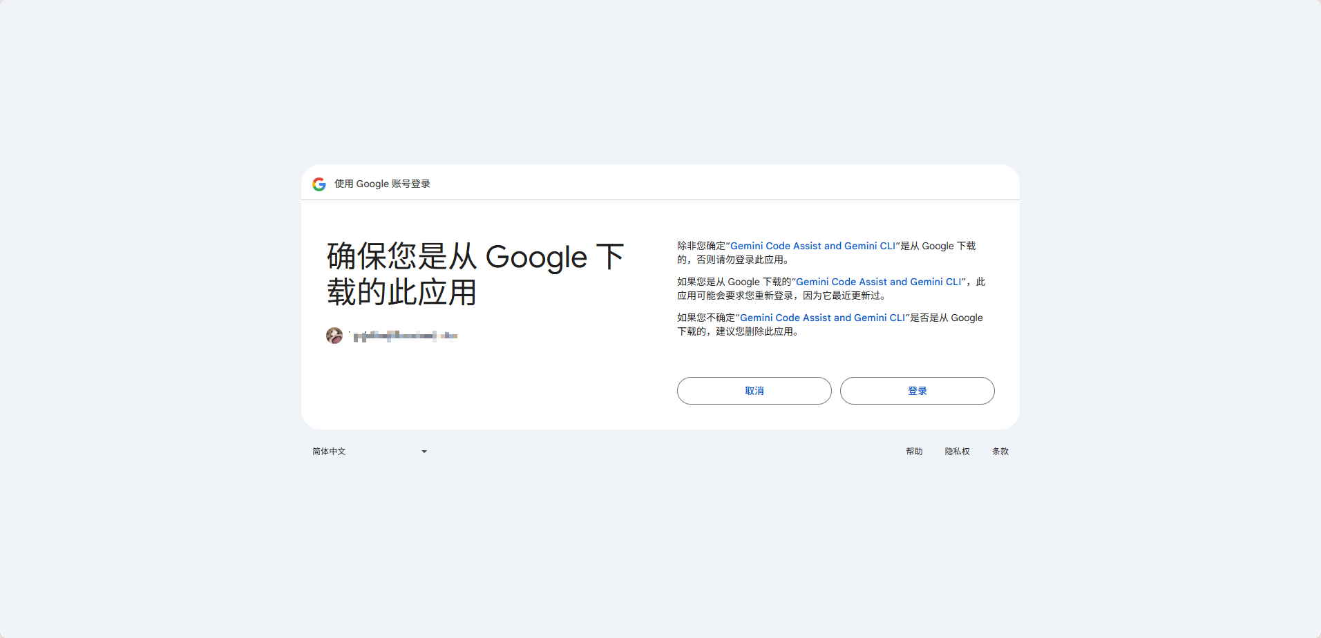Open the 隐私权 privacy link
The image size is (1321, 638).
(x=957, y=452)
